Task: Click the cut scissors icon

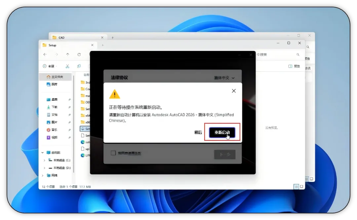Action: [67, 66]
